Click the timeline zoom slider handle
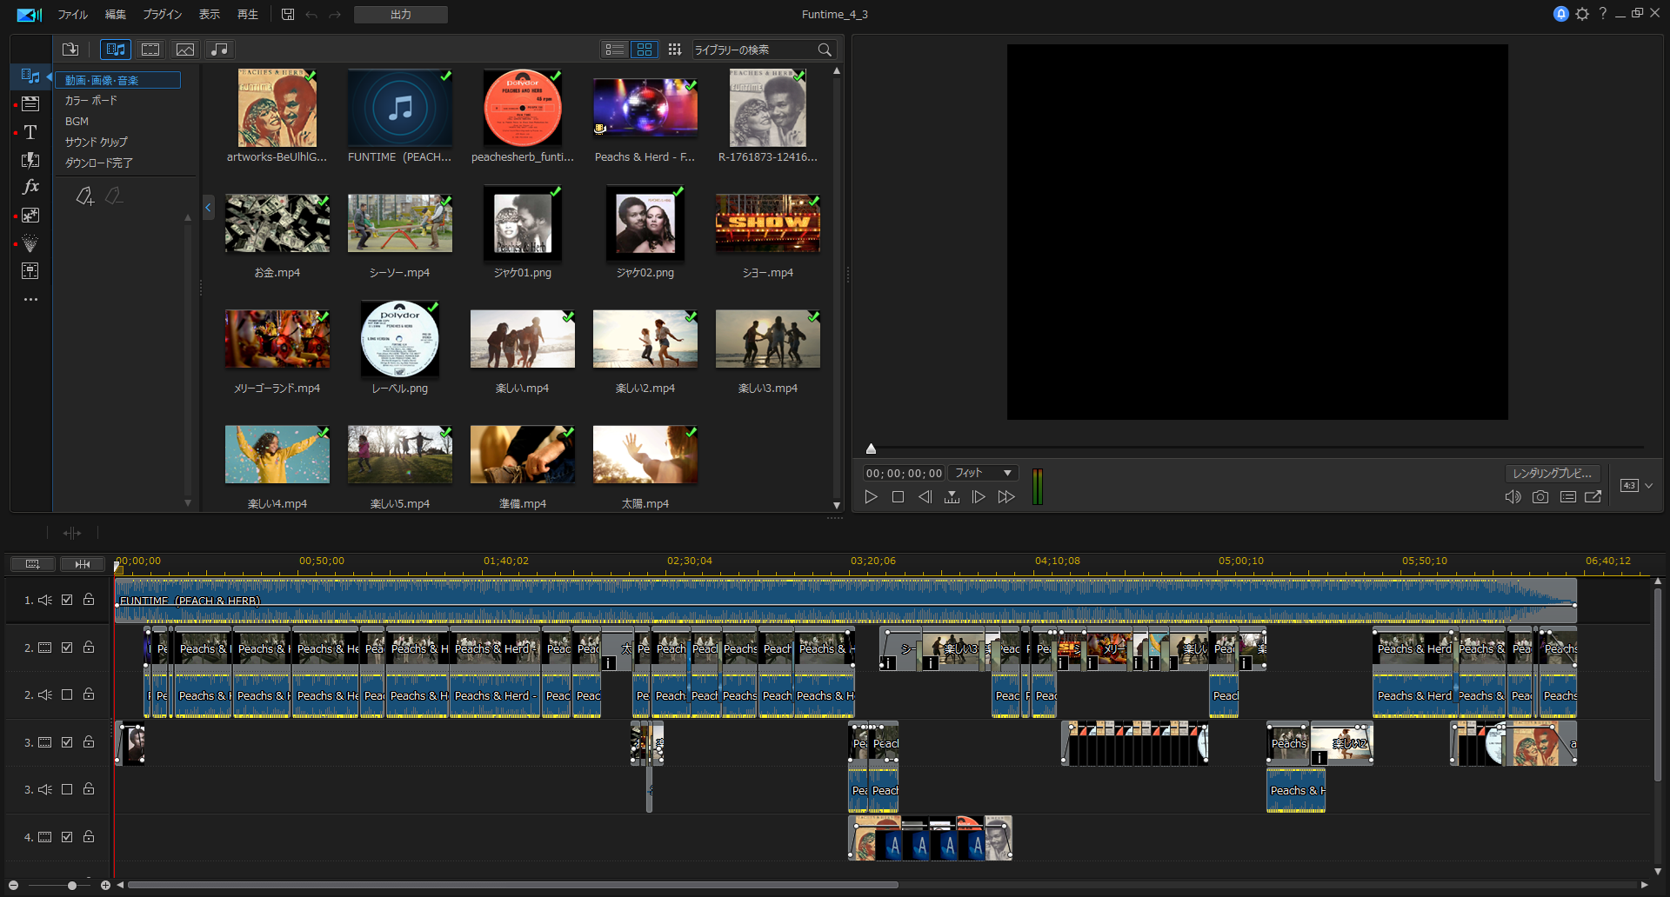Screen dimensions: 1670x897 coord(72,885)
